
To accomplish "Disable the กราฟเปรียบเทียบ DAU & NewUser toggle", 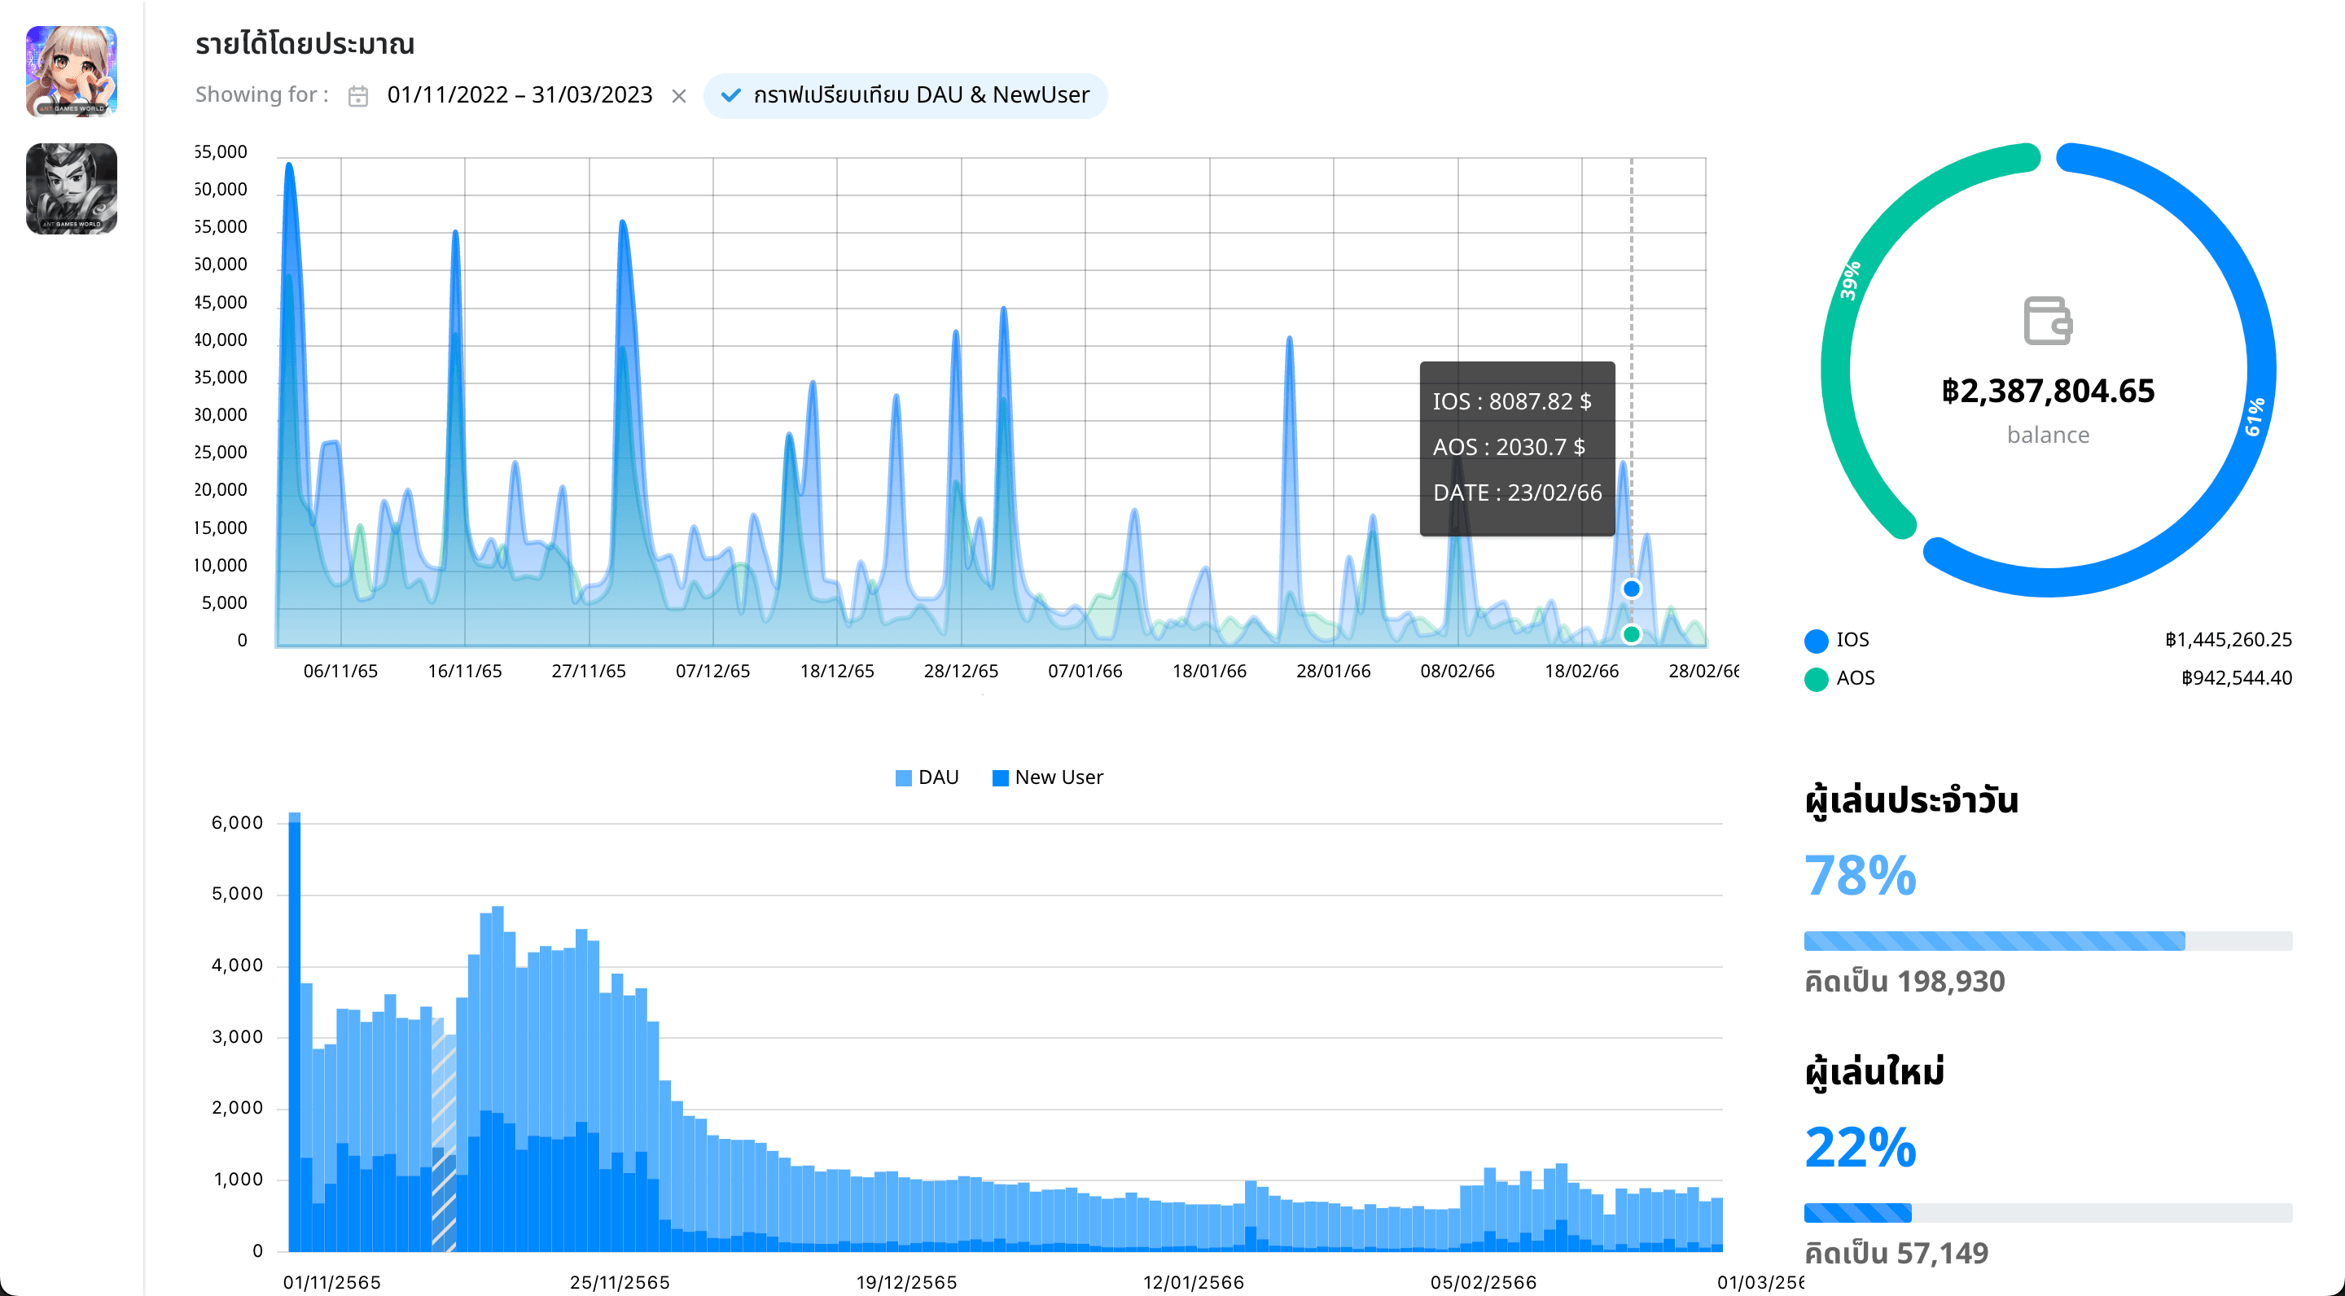I will [x=905, y=94].
